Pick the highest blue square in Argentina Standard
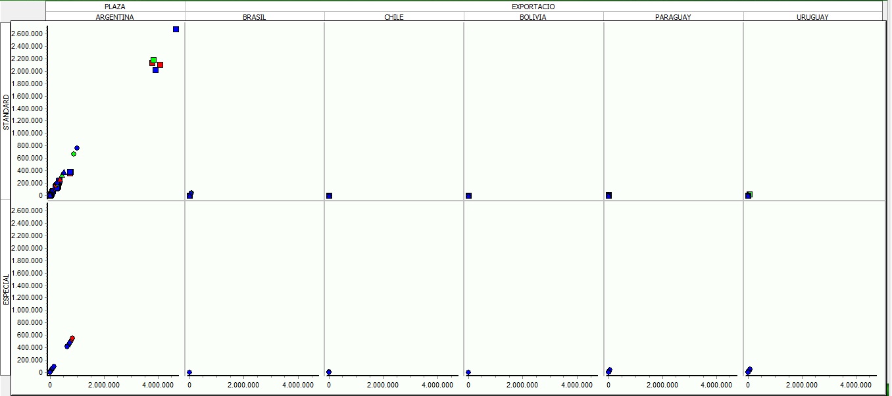Screen dimensions: 892x396 tap(176, 29)
